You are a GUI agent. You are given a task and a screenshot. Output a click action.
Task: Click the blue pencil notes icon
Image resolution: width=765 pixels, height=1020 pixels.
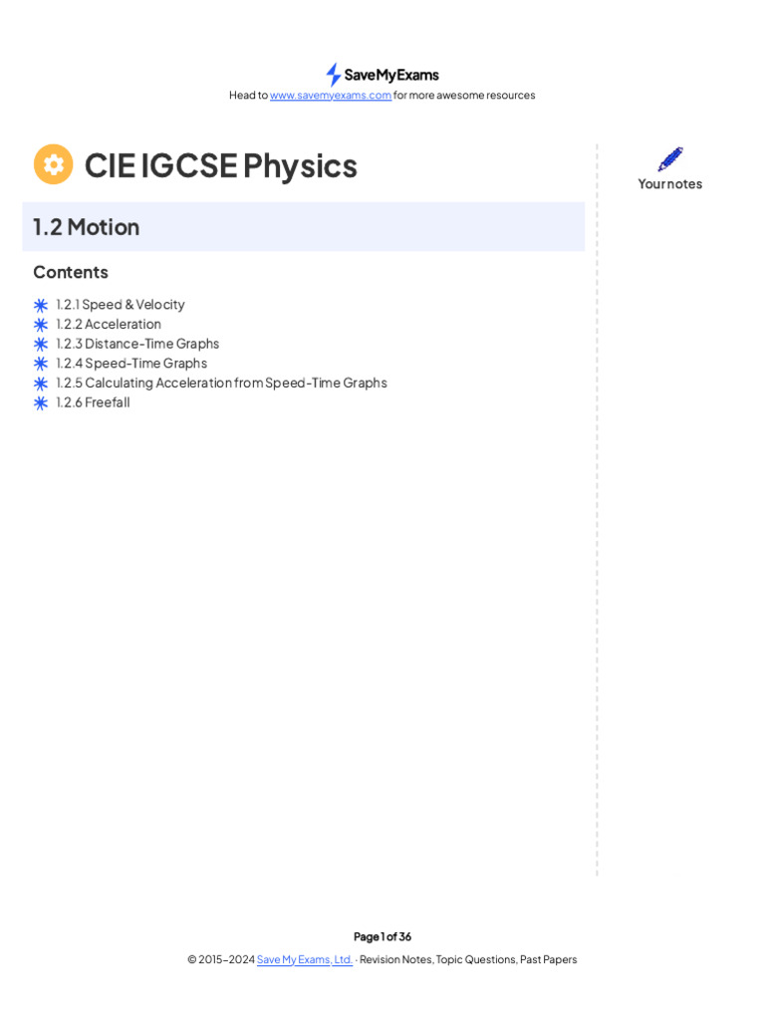tap(670, 159)
